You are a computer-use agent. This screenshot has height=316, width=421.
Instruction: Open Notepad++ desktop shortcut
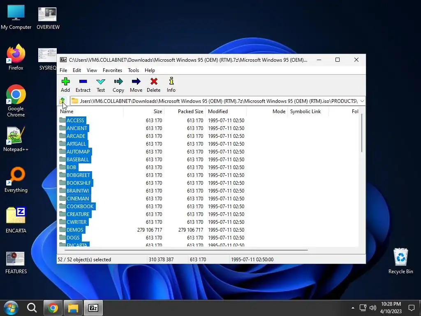(x=16, y=139)
